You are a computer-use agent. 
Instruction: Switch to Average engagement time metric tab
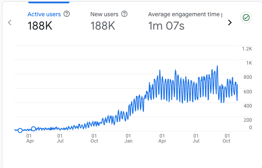tap(184, 14)
